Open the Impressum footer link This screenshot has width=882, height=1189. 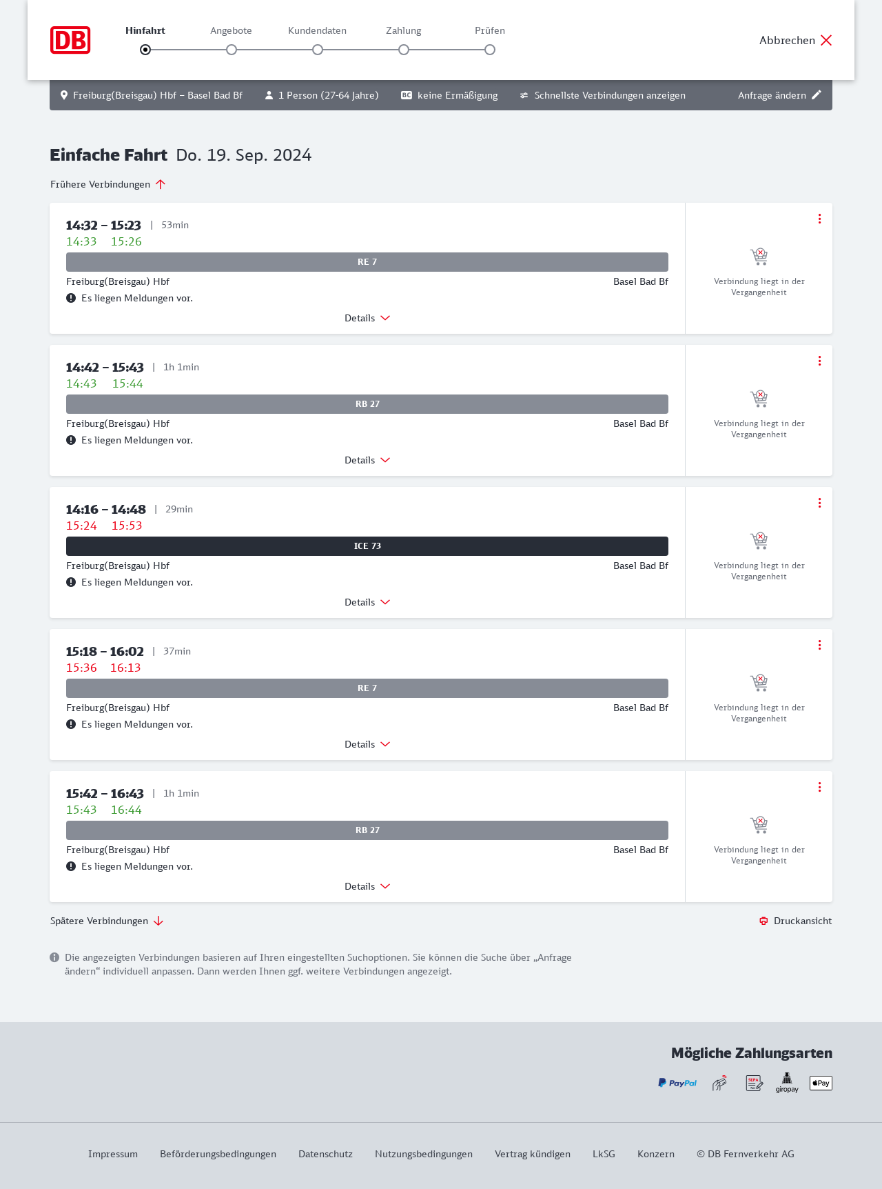(x=113, y=1154)
